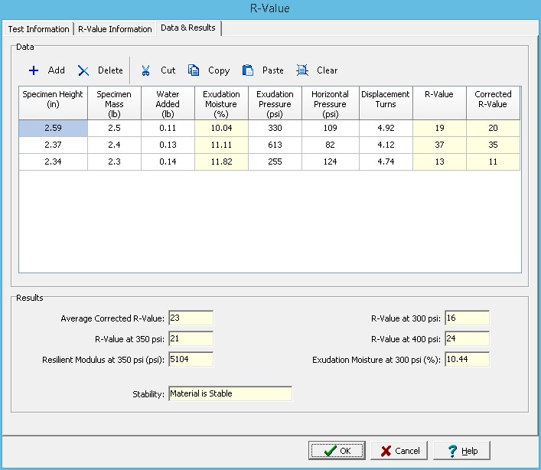The width and height of the screenshot is (541, 470).
Task: Open the R-Value Information tab
Action: point(115,29)
